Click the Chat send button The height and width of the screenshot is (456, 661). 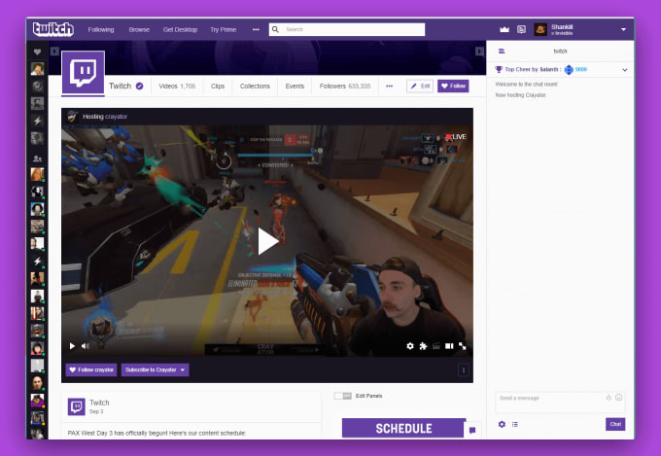tap(615, 424)
